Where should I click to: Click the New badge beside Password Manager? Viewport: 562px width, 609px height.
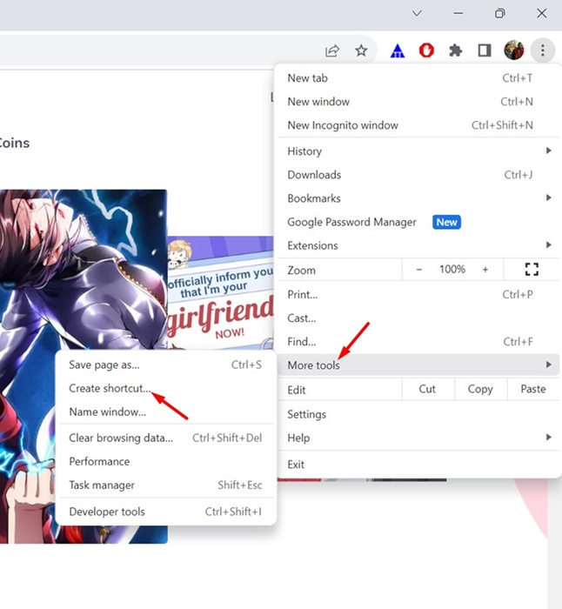(446, 222)
